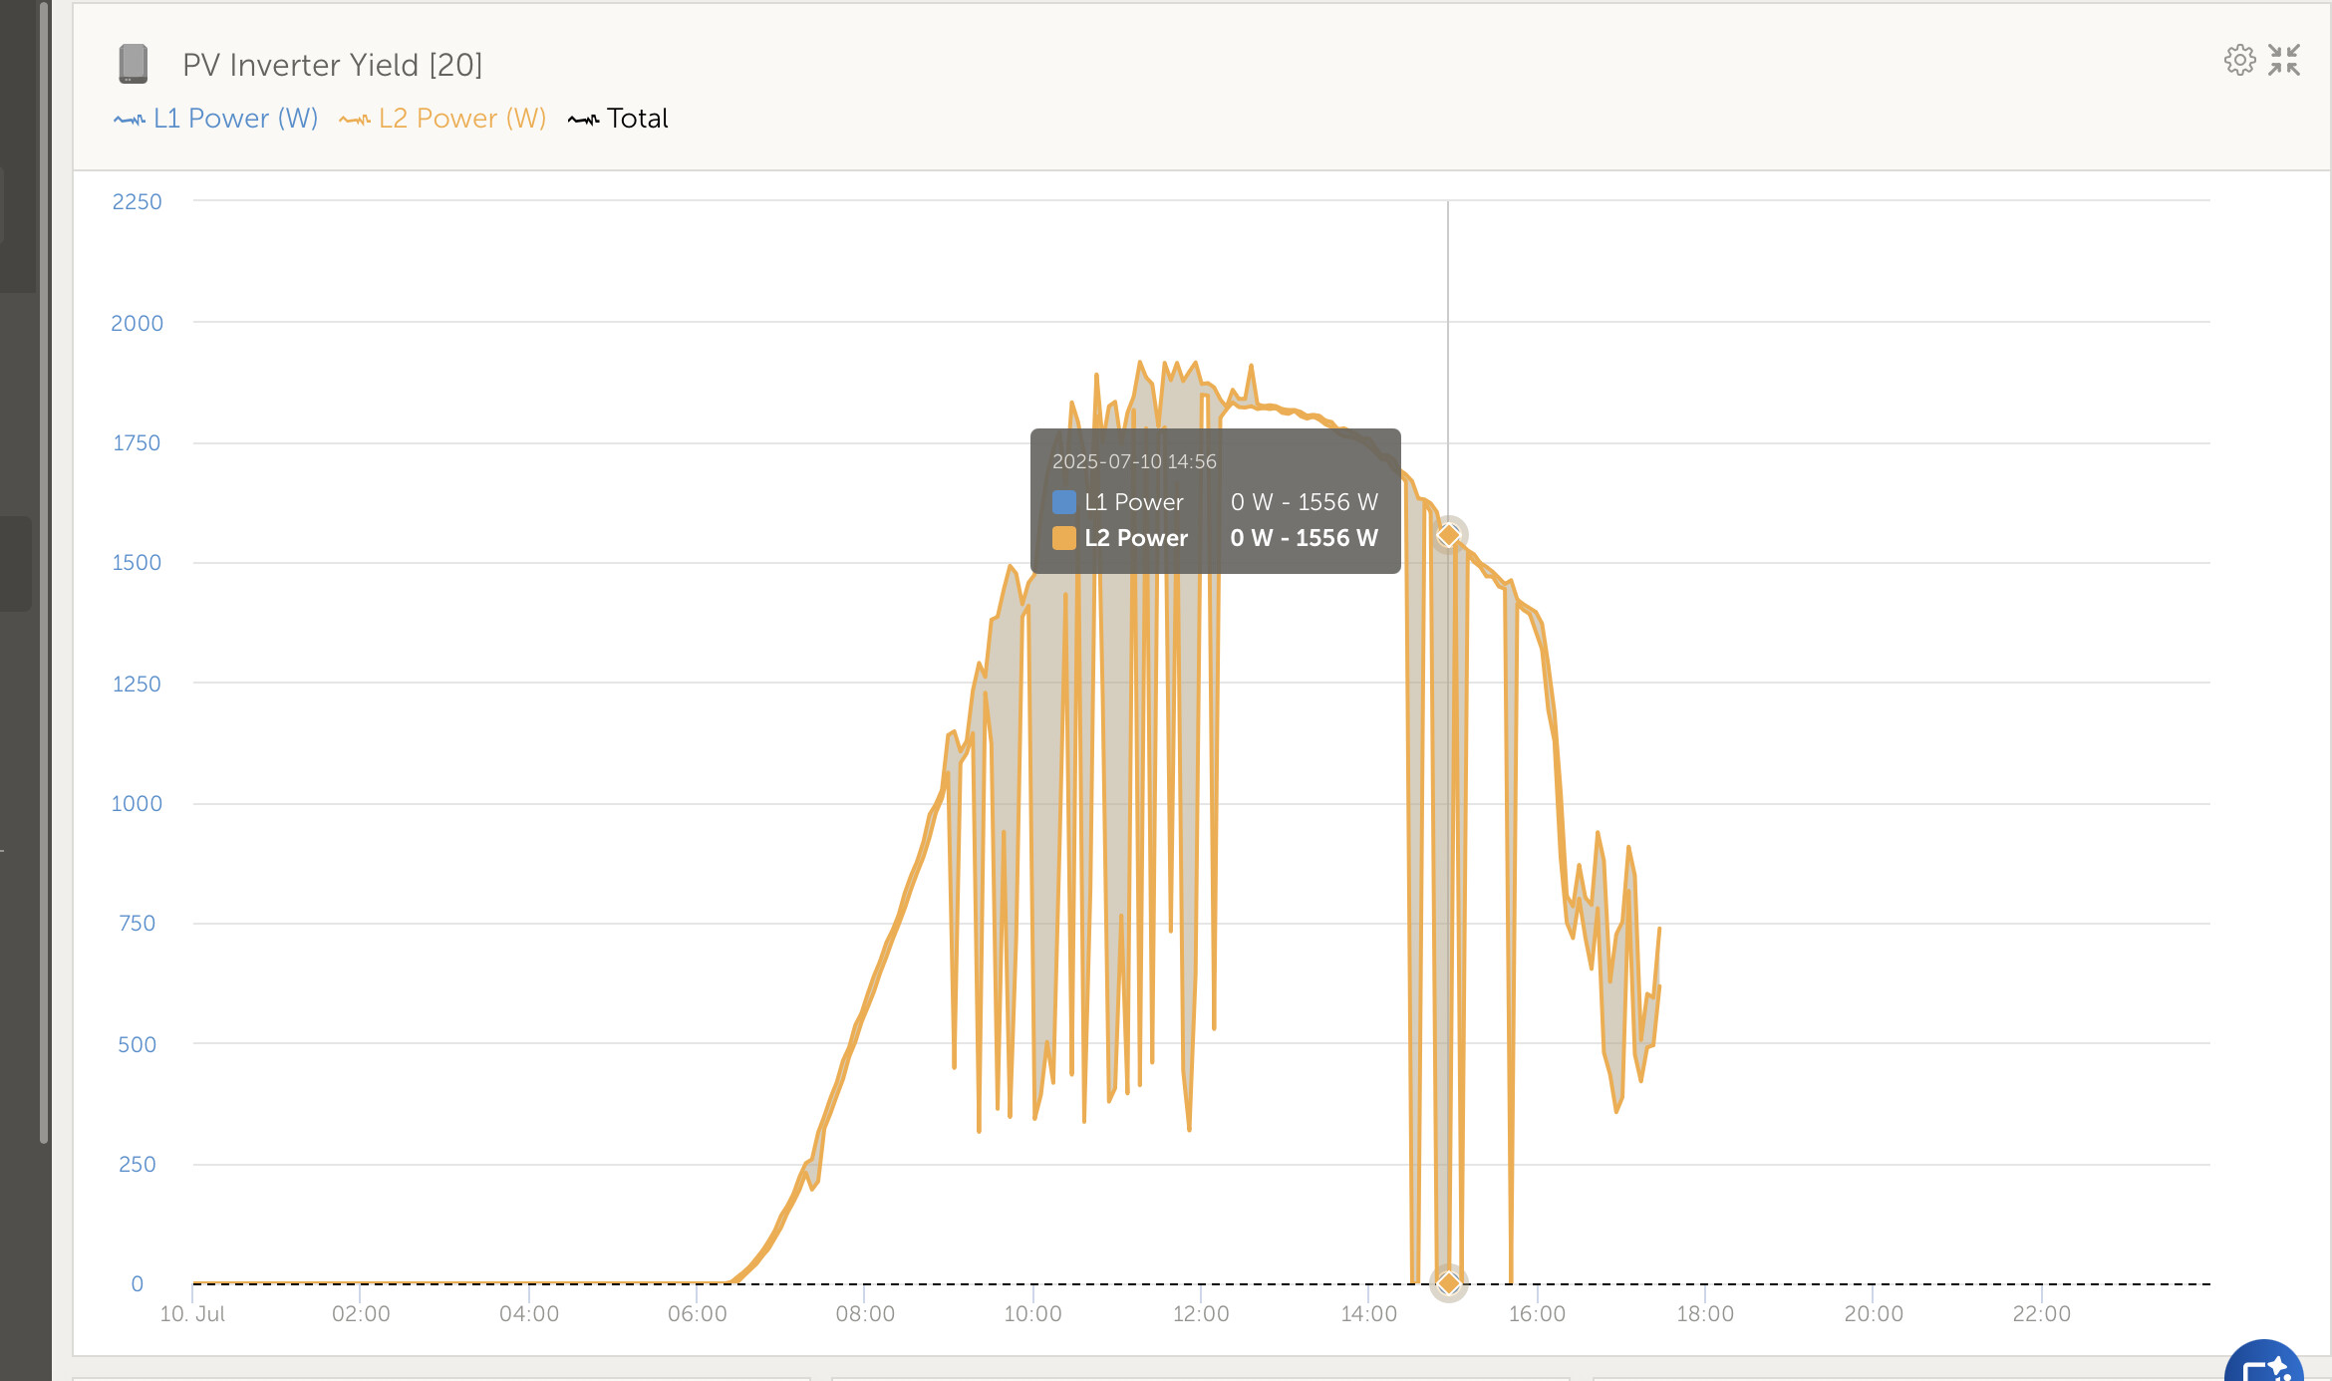Click the blue L1 Power tooltip swatch
The width and height of the screenshot is (2332, 1381).
[x=1064, y=502]
